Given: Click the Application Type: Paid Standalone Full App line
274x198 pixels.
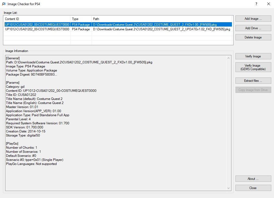Looking at the screenshot, I should tap(37, 115).
